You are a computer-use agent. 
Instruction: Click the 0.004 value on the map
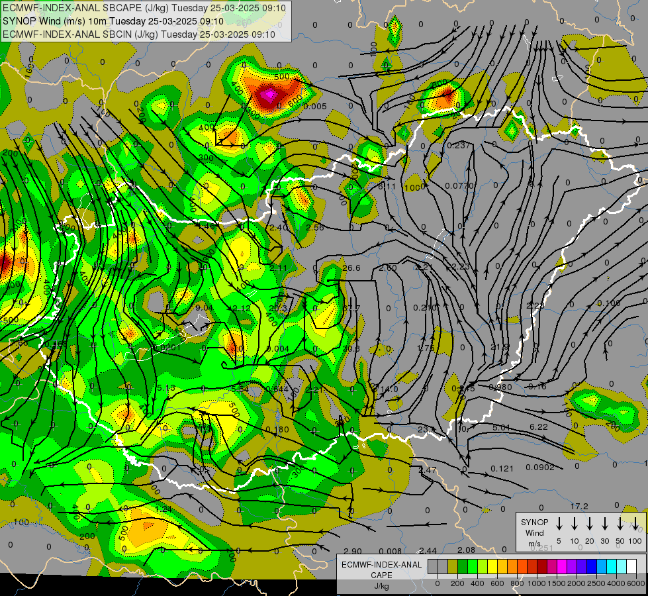coord(278,349)
